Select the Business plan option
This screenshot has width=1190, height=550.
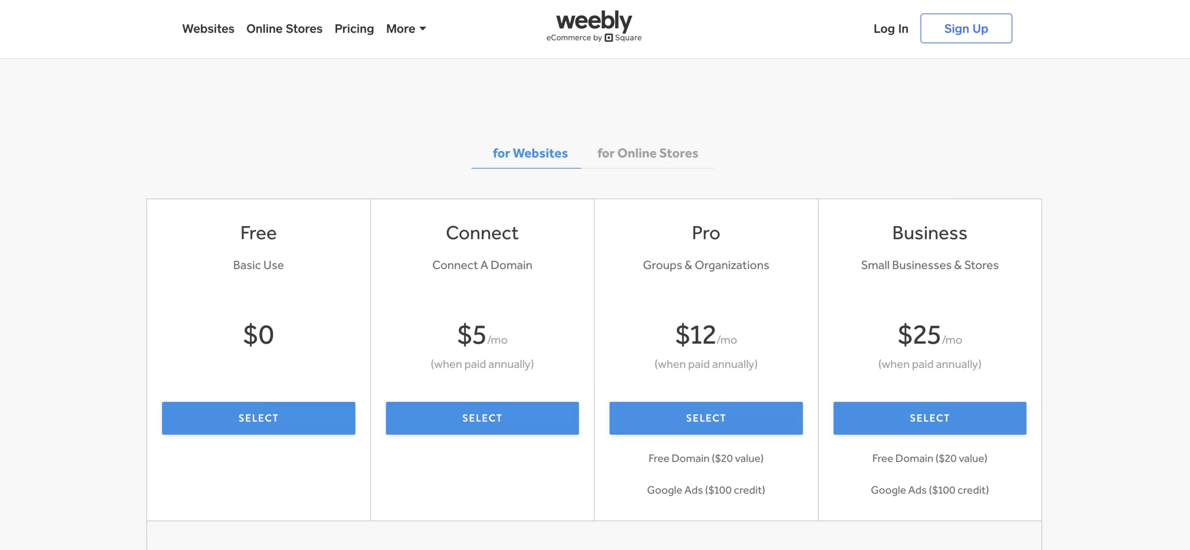[x=930, y=417]
